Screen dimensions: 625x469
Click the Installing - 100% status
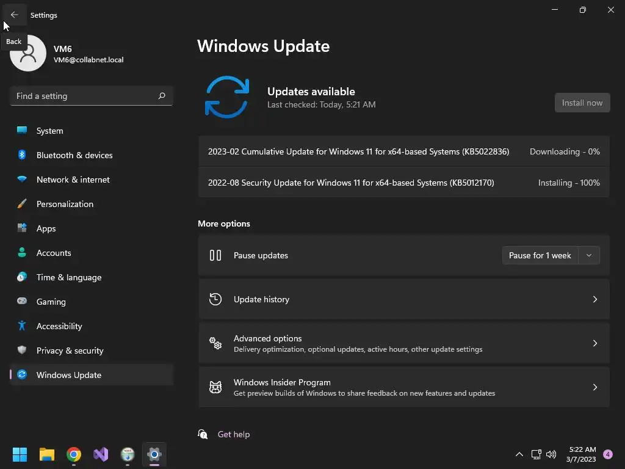pos(569,183)
